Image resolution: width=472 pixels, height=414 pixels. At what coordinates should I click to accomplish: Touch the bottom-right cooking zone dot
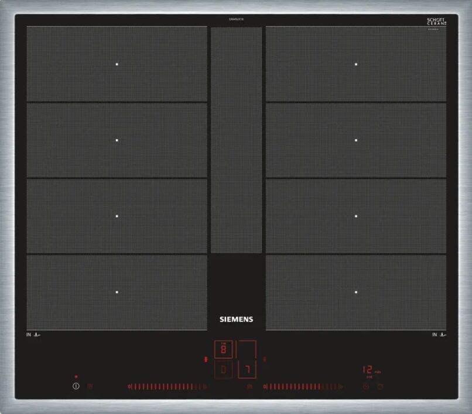point(356,292)
